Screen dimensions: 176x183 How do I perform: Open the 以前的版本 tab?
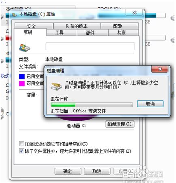(77, 26)
